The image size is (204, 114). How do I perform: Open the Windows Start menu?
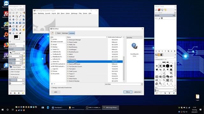click(x=3, y=110)
